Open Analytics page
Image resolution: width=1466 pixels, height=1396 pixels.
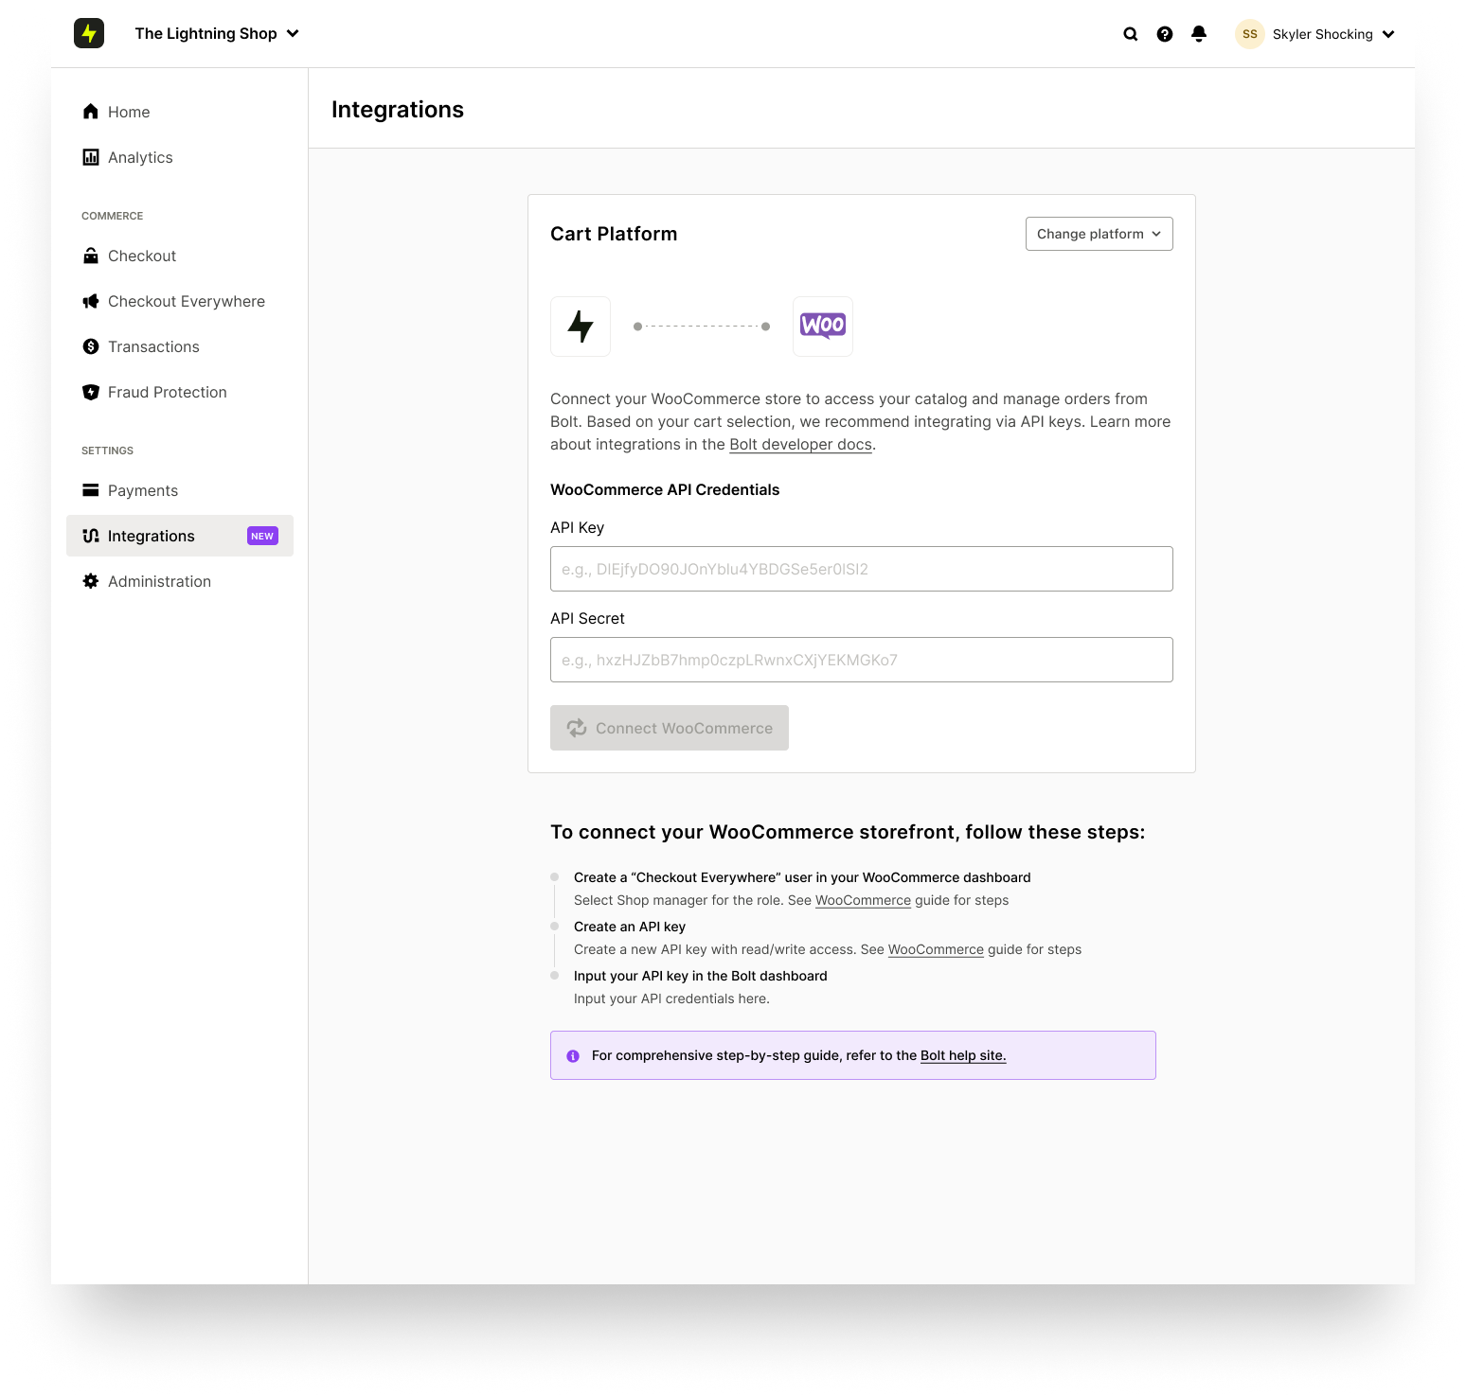(180, 157)
